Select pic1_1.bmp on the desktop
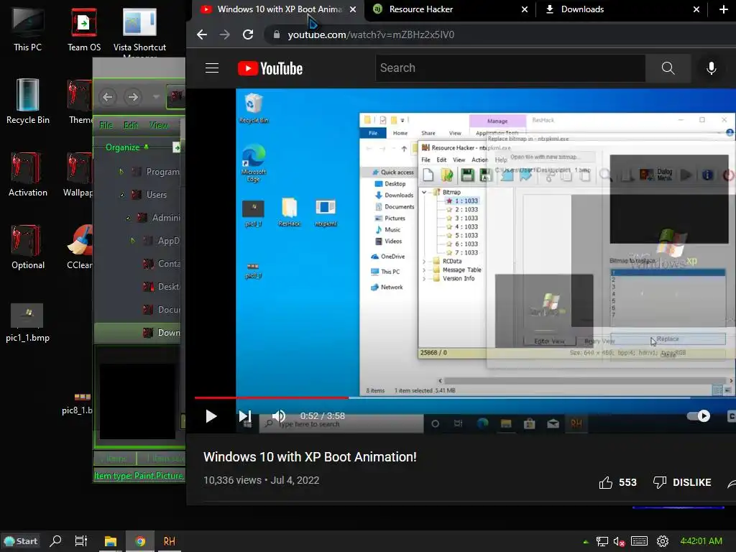This screenshot has height=552, width=736. tap(28, 323)
